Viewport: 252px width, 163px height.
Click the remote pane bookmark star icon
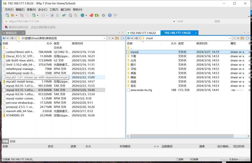234,38
